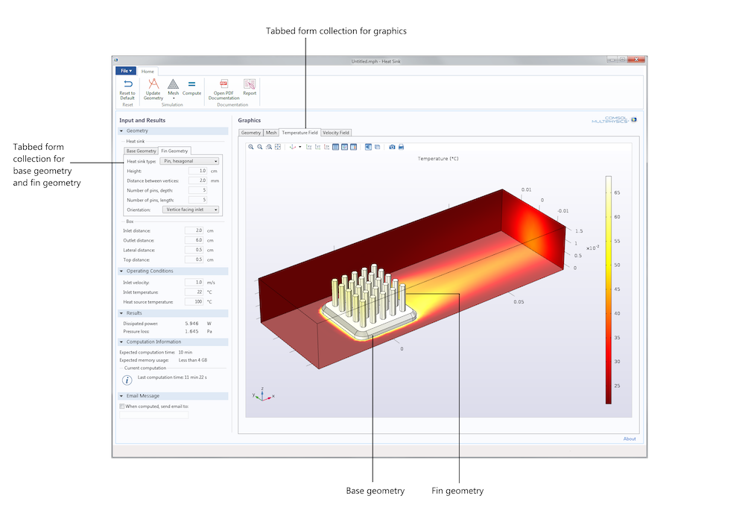The image size is (745, 522).
Task: Click the Go to Default View axes icon
Action: coord(292,147)
